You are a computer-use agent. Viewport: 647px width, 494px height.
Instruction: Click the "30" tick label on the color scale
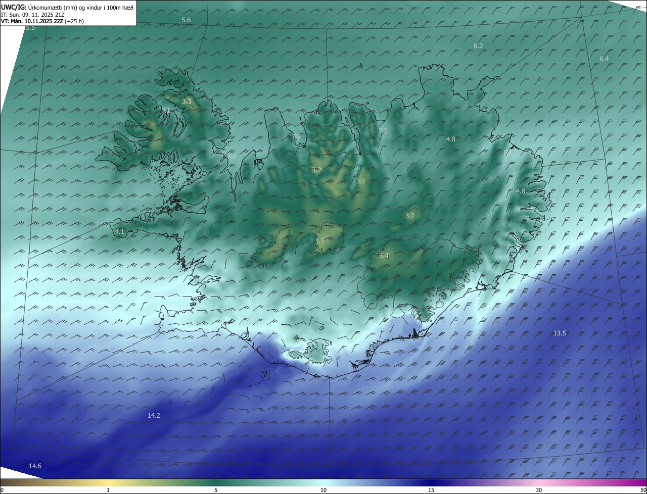point(539,490)
